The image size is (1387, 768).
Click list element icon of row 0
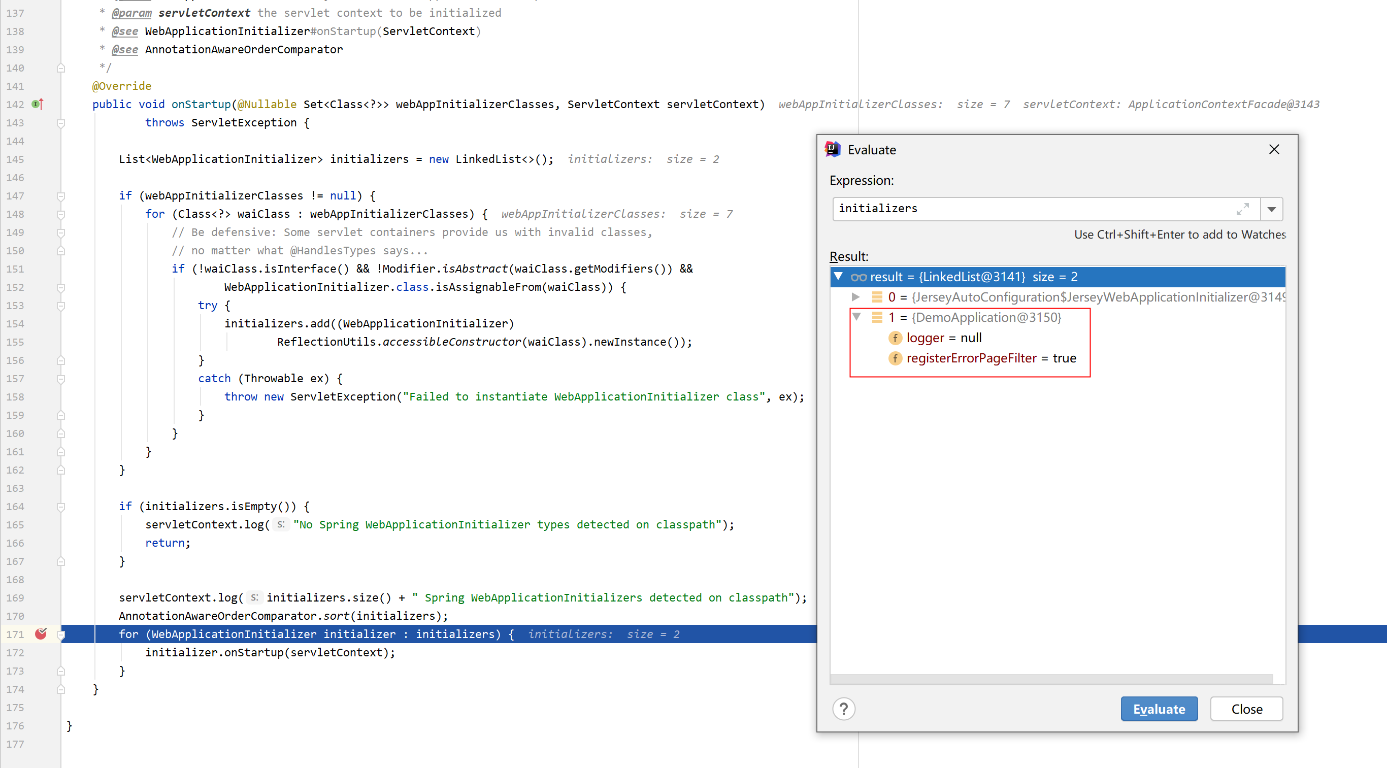[x=877, y=297]
